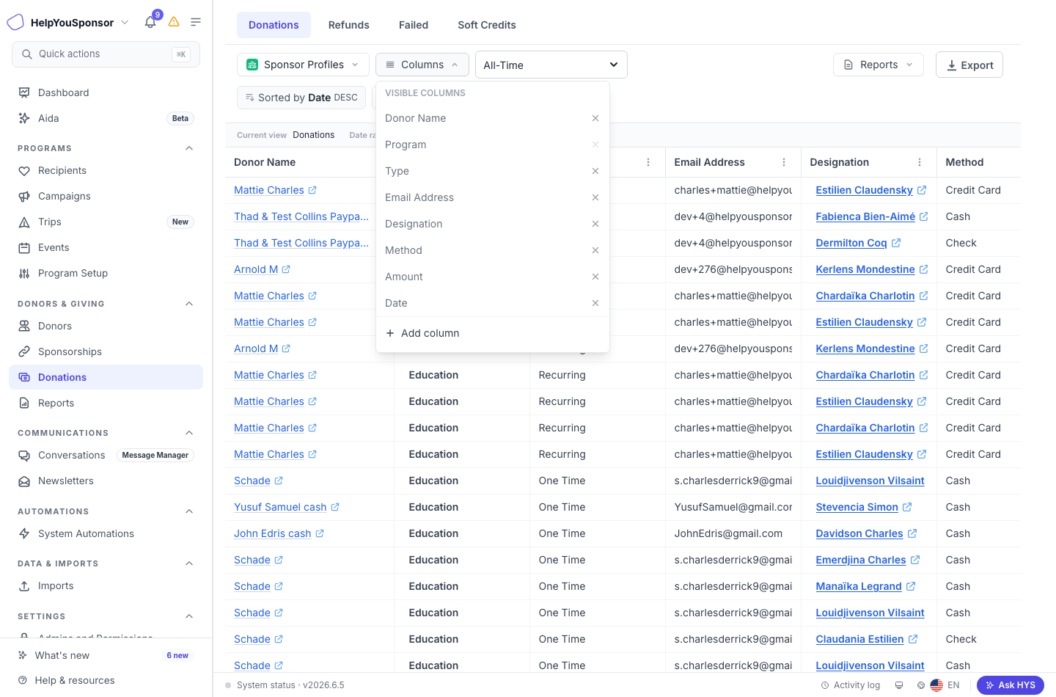Remove Designation column from list
This screenshot has width=1056, height=697.
[595, 224]
